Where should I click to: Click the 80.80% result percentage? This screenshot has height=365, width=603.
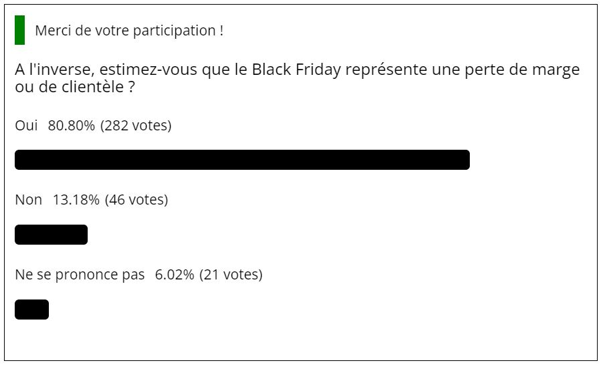pos(71,125)
